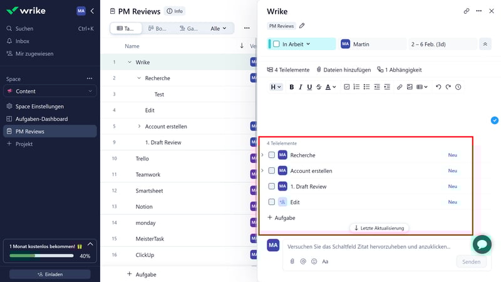Expand Account erstellen row in table
The image size is (501, 282).
[139, 127]
